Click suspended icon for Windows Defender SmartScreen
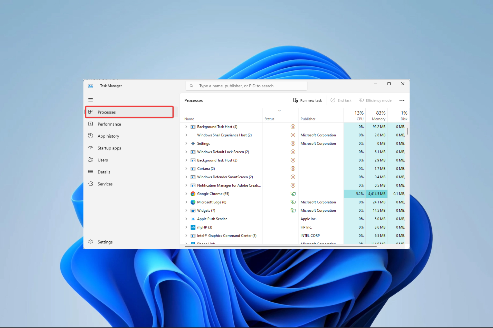Screen dimensions: 493x328 click(x=293, y=177)
